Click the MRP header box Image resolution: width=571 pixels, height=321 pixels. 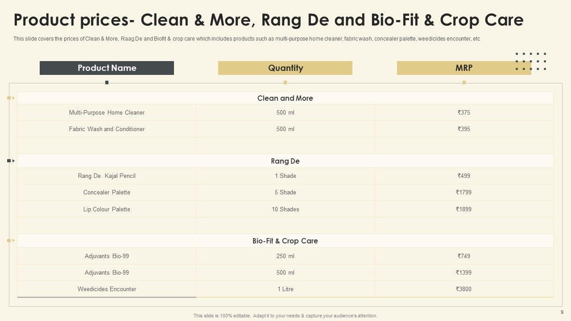click(464, 68)
